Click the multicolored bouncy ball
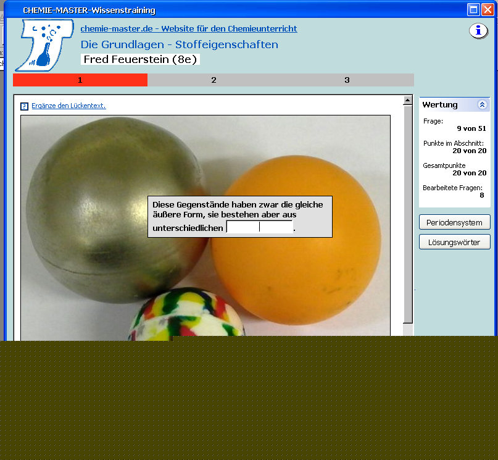This screenshot has height=460, width=498. pyautogui.click(x=185, y=315)
